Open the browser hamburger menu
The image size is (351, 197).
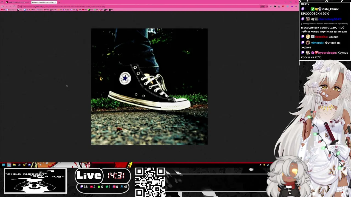(296, 7)
